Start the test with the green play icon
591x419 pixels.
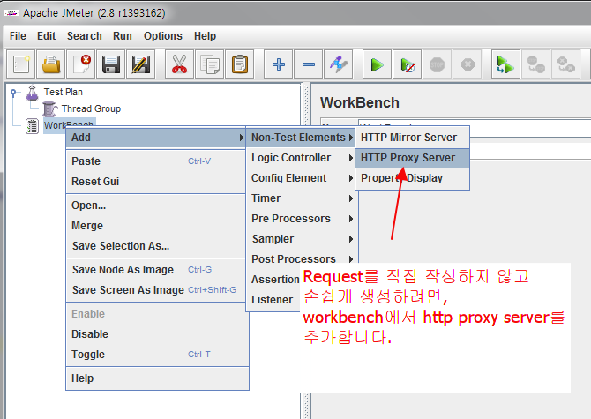click(377, 64)
